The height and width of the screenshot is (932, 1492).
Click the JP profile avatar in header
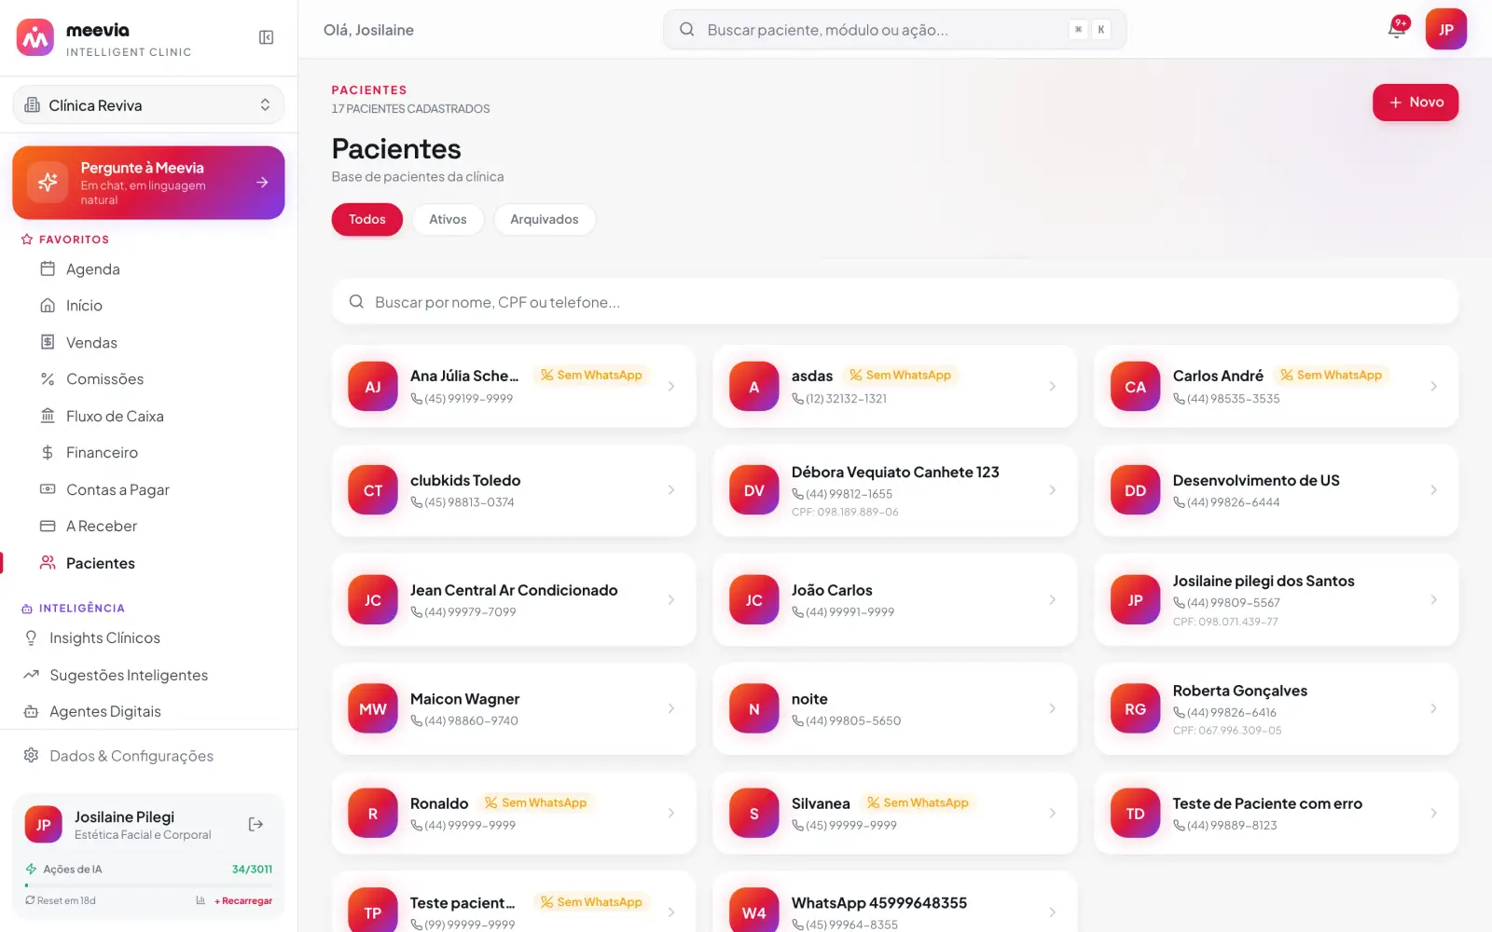(1445, 29)
